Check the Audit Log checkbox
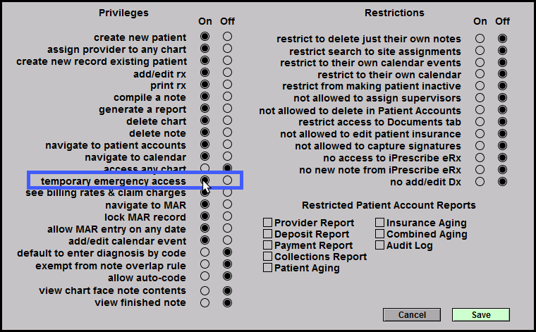This screenshot has width=536, height=332. [x=380, y=245]
